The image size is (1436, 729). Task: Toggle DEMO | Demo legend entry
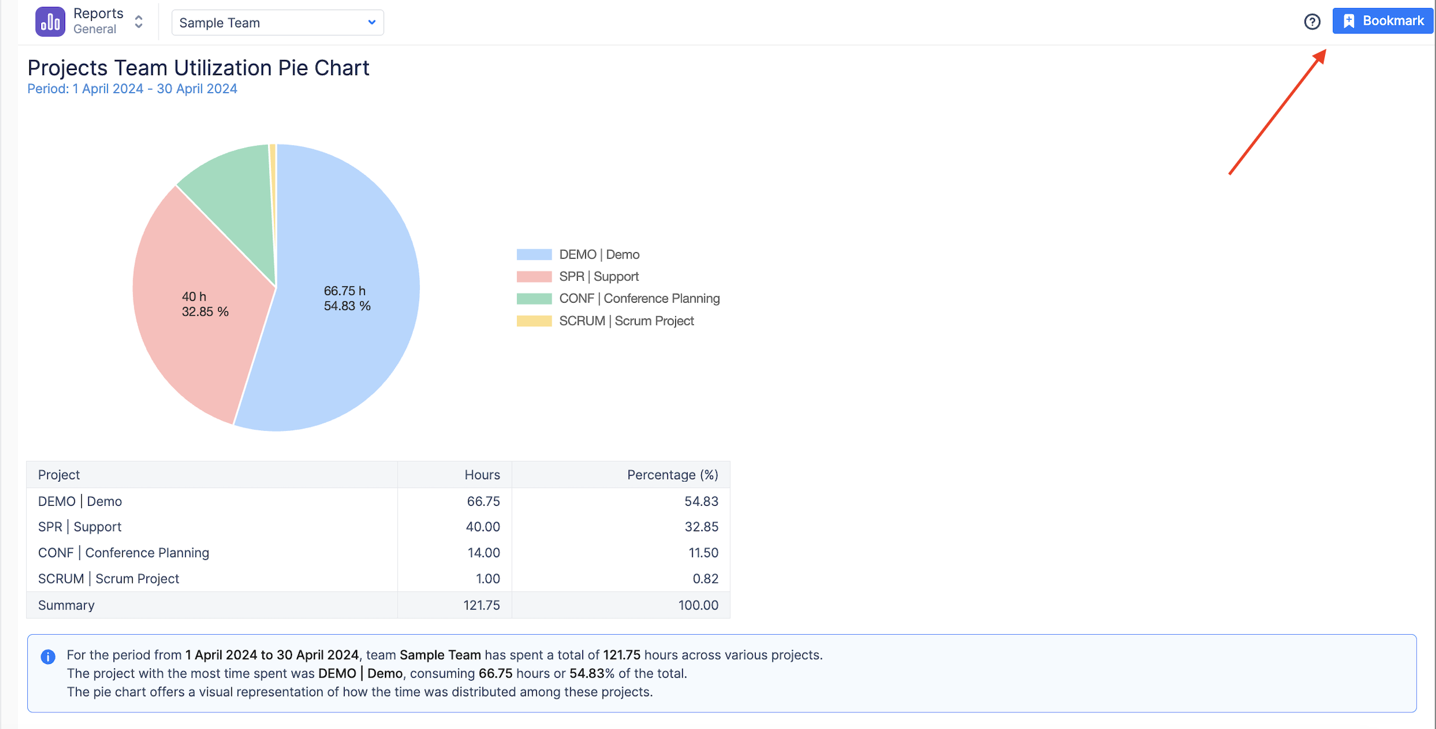[598, 255]
